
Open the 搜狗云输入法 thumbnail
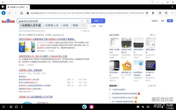pos(126,66)
